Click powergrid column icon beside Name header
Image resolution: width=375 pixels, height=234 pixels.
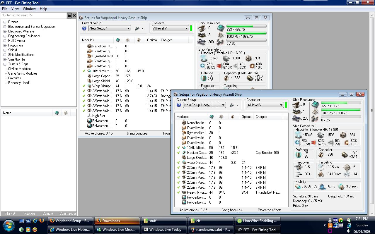click(x=66, y=113)
